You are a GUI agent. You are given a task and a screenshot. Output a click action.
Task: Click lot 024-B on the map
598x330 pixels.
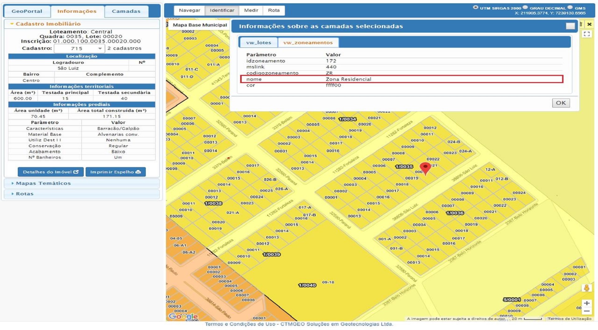pyautogui.click(x=454, y=142)
